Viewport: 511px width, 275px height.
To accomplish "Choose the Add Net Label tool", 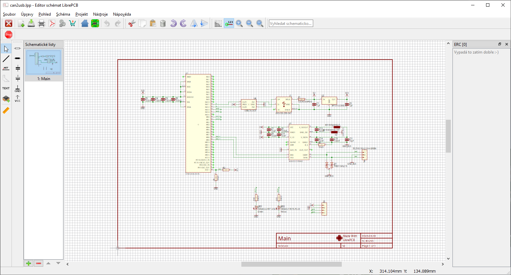I will [x=6, y=69].
